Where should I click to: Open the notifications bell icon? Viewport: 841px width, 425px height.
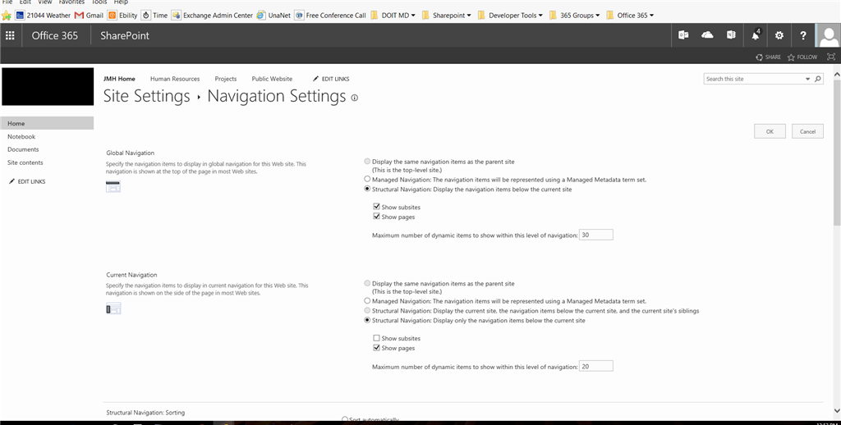tap(756, 35)
